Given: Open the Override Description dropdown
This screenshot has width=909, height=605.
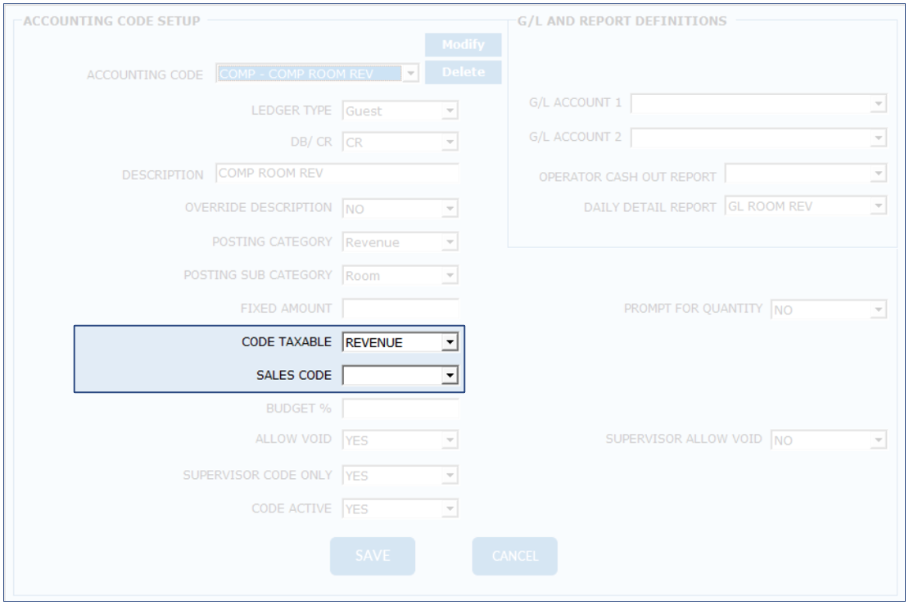Looking at the screenshot, I should click(x=449, y=209).
